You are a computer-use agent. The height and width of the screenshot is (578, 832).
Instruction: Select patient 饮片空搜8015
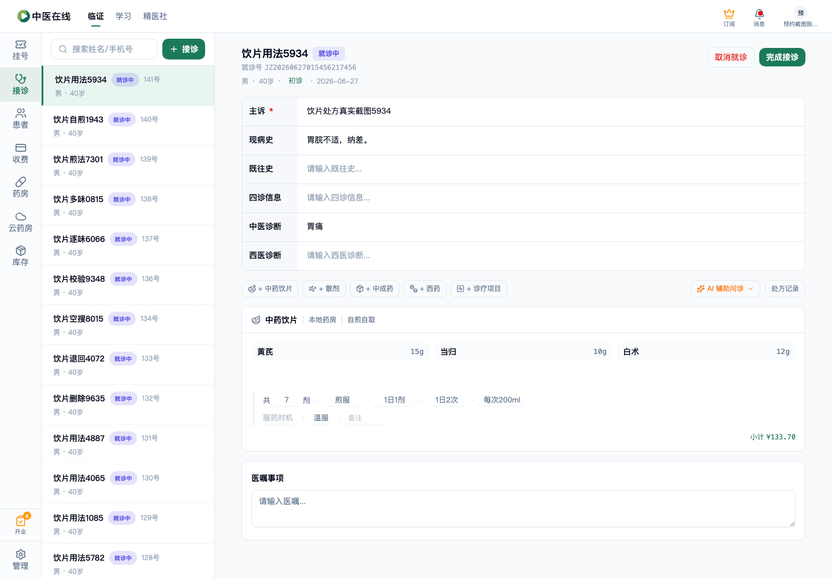128,325
